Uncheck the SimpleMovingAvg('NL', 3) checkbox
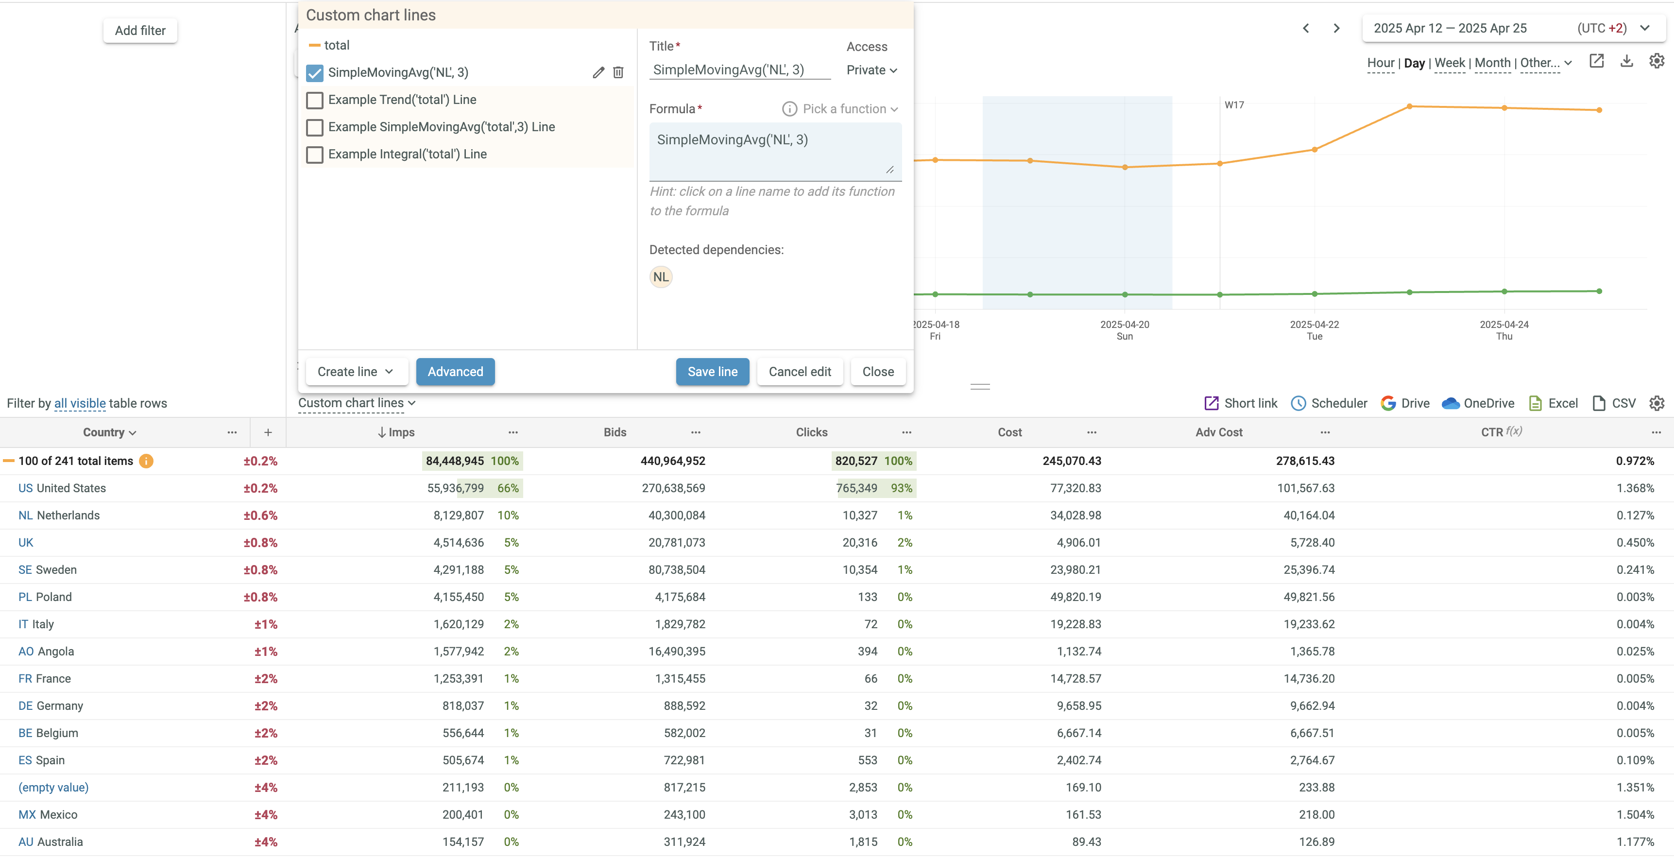This screenshot has width=1674, height=859. [x=314, y=73]
